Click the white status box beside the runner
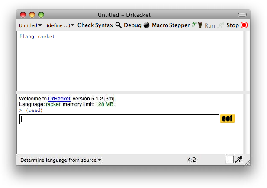The height and width of the screenshot is (188, 267). pos(229,160)
